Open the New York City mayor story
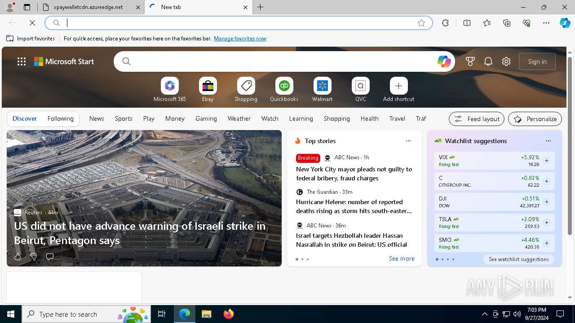The image size is (575, 323). pos(354,174)
